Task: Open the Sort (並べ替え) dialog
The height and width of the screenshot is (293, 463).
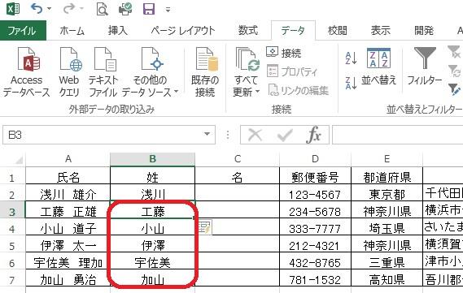Action: [378, 67]
